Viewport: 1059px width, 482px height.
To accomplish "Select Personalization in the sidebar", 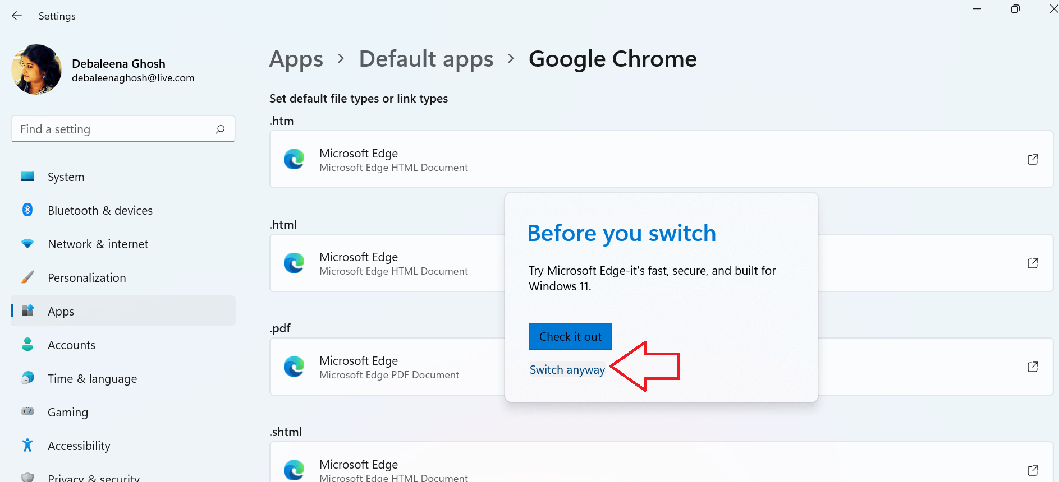I will tap(86, 278).
